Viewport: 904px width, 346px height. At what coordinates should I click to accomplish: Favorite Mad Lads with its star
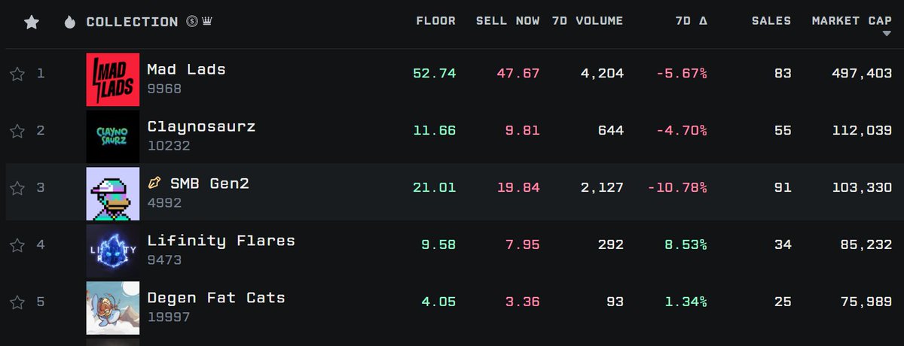17,74
